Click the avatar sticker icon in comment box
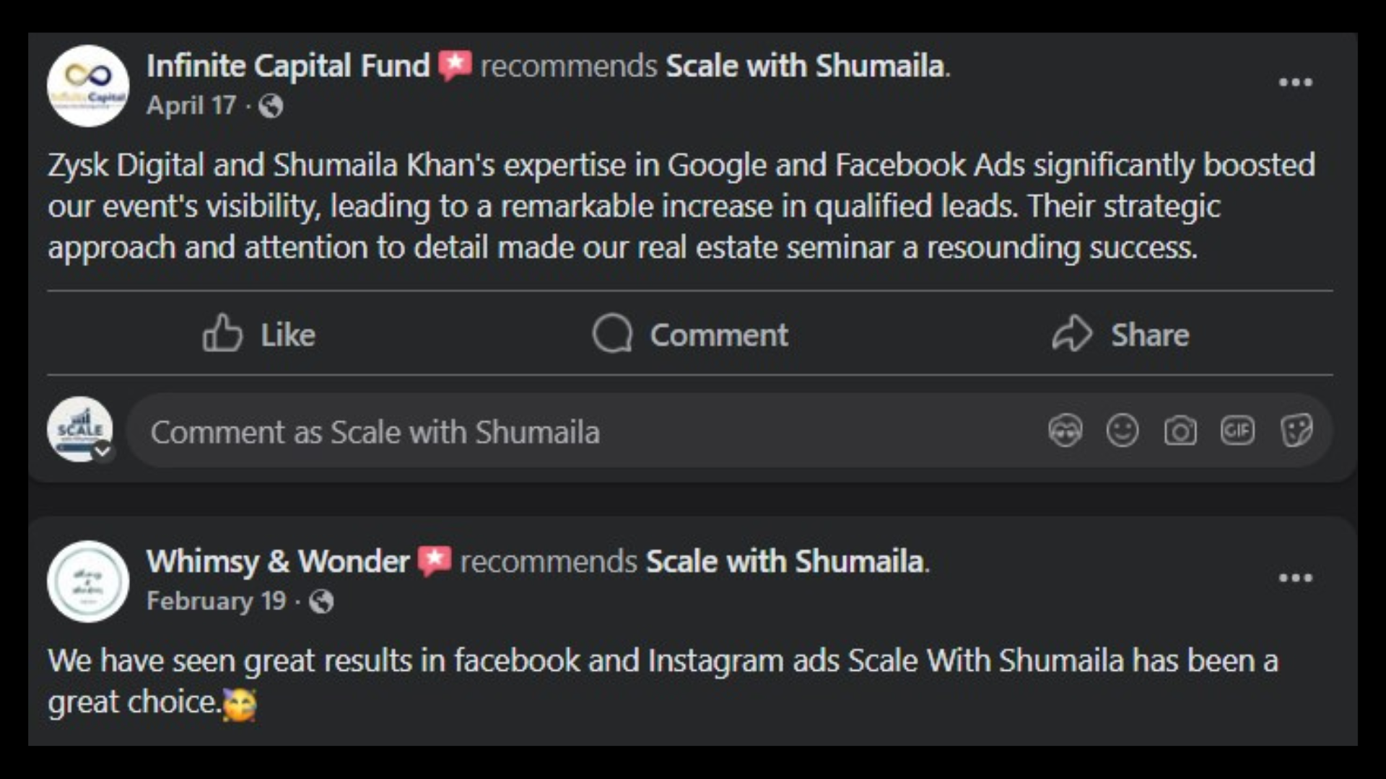The height and width of the screenshot is (779, 1386). point(1065,431)
